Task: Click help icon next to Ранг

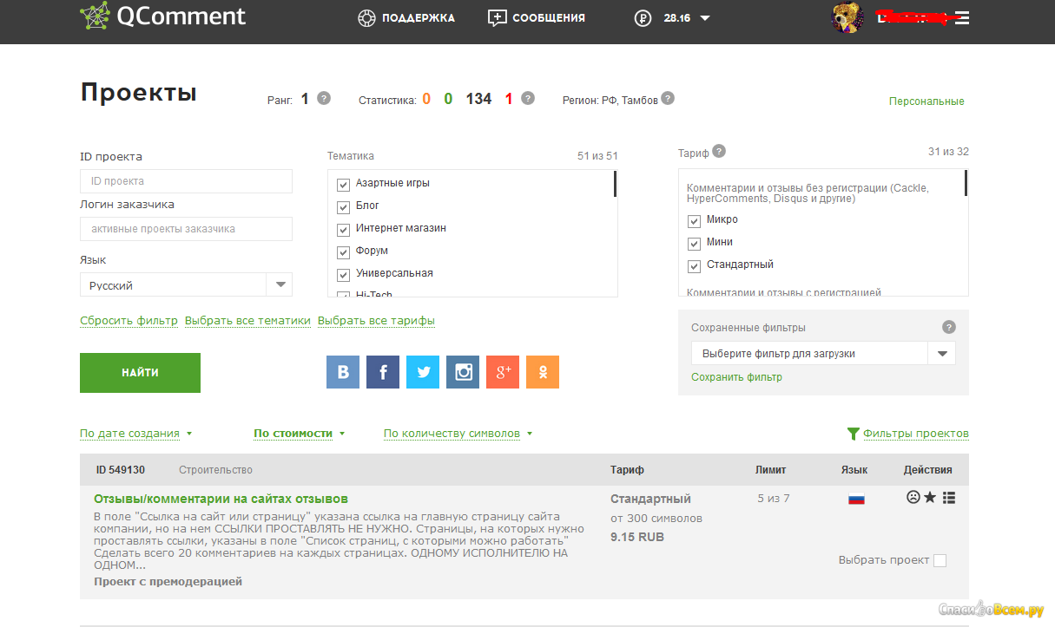Action: 324,98
